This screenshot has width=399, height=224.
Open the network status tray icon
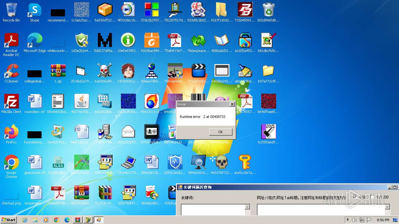tap(362, 220)
